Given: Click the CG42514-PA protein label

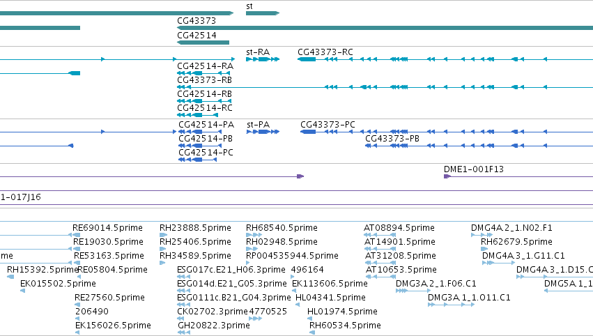Looking at the screenshot, I should (x=206, y=125).
